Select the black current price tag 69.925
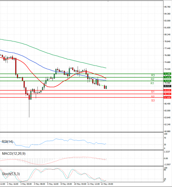This screenshot has height=187, width=172. click(x=167, y=86)
